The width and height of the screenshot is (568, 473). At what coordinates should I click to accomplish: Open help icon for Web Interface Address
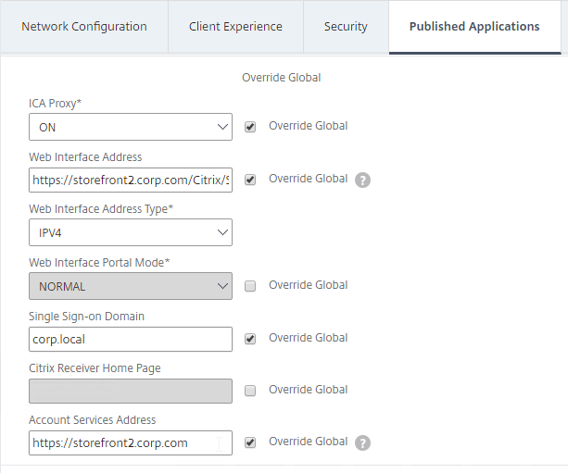(x=362, y=180)
